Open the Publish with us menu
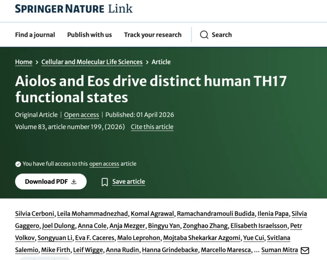The height and width of the screenshot is (260, 327). [90, 35]
